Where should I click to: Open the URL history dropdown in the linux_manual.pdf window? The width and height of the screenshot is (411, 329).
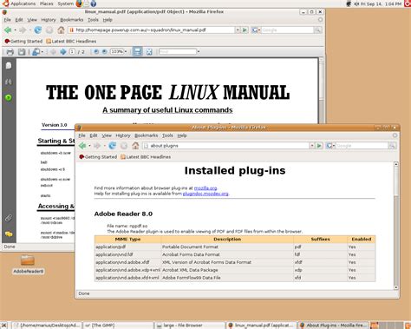click(x=238, y=30)
